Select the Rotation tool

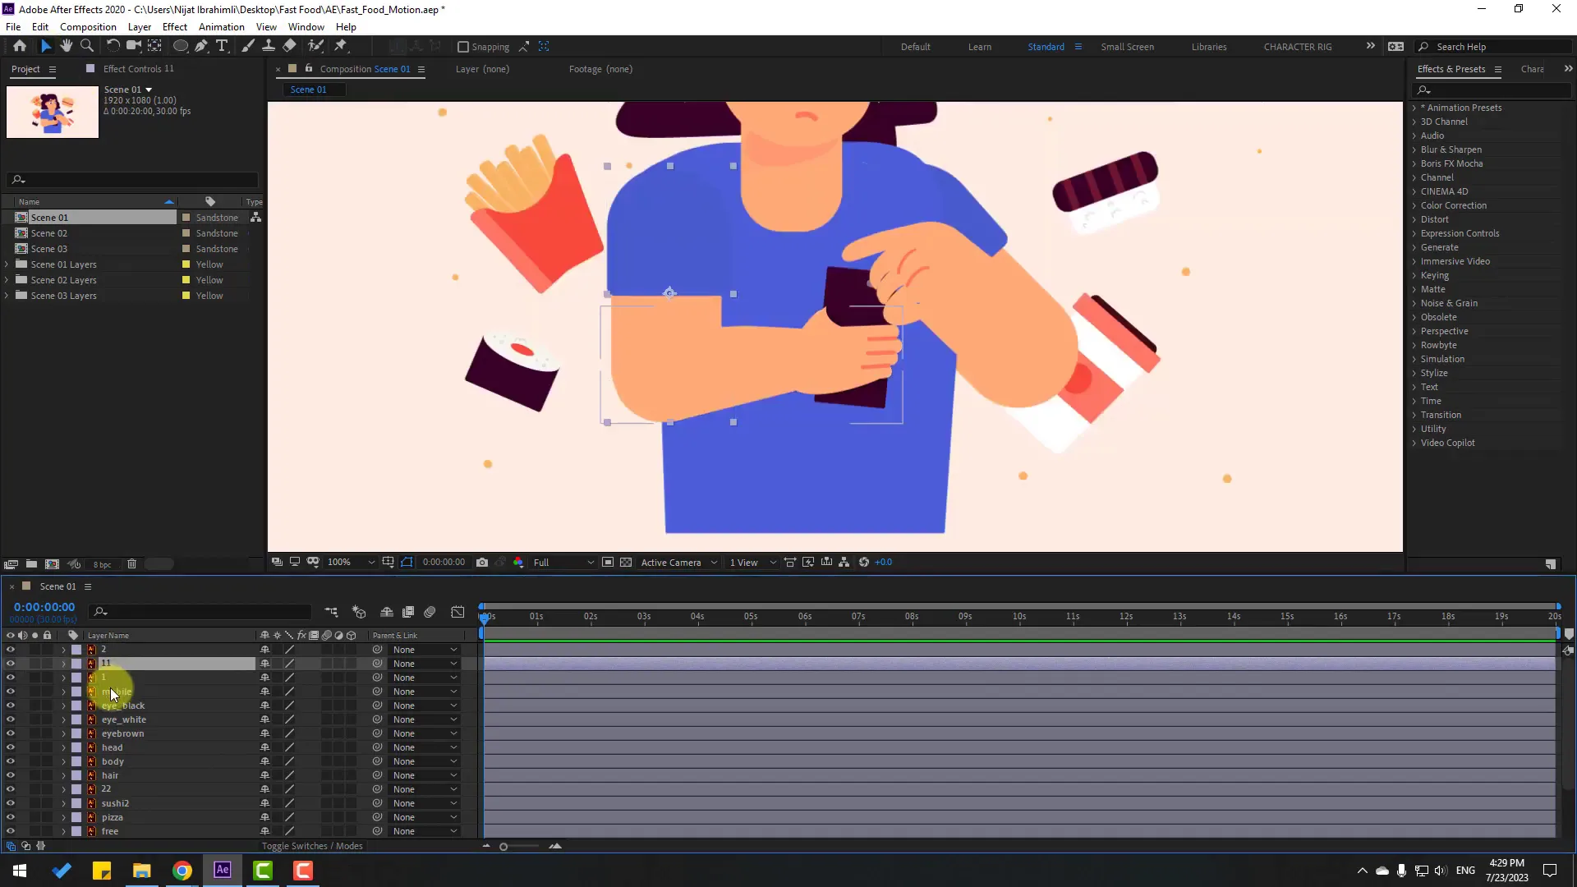click(113, 46)
